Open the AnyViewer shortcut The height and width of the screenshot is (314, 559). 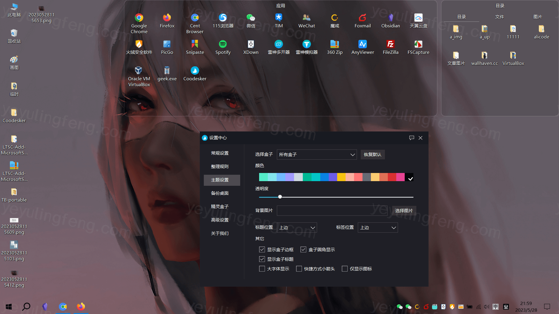pyautogui.click(x=362, y=44)
